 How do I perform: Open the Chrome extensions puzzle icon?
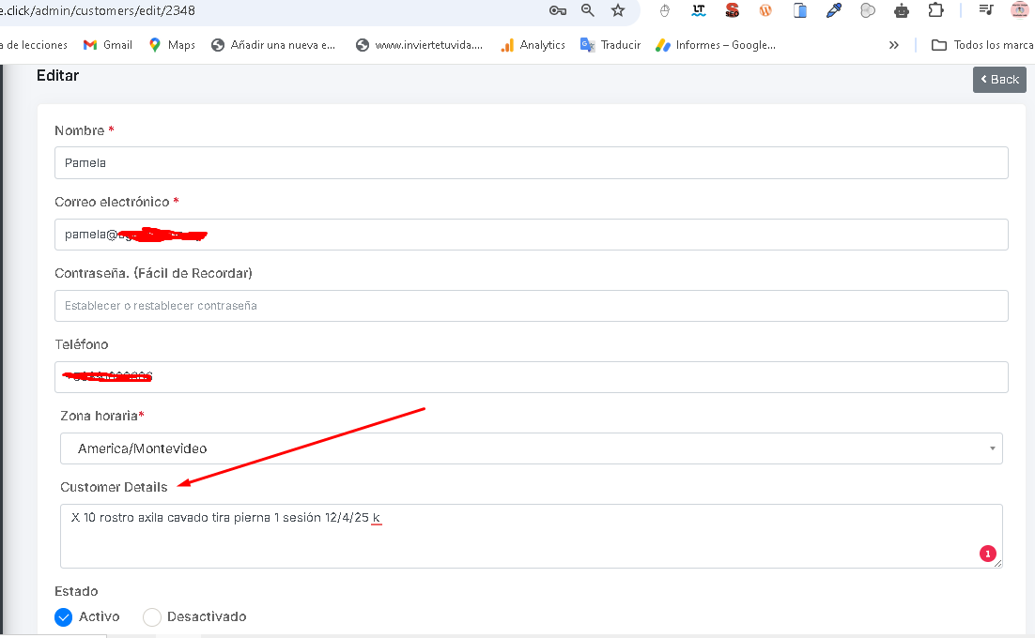click(935, 10)
